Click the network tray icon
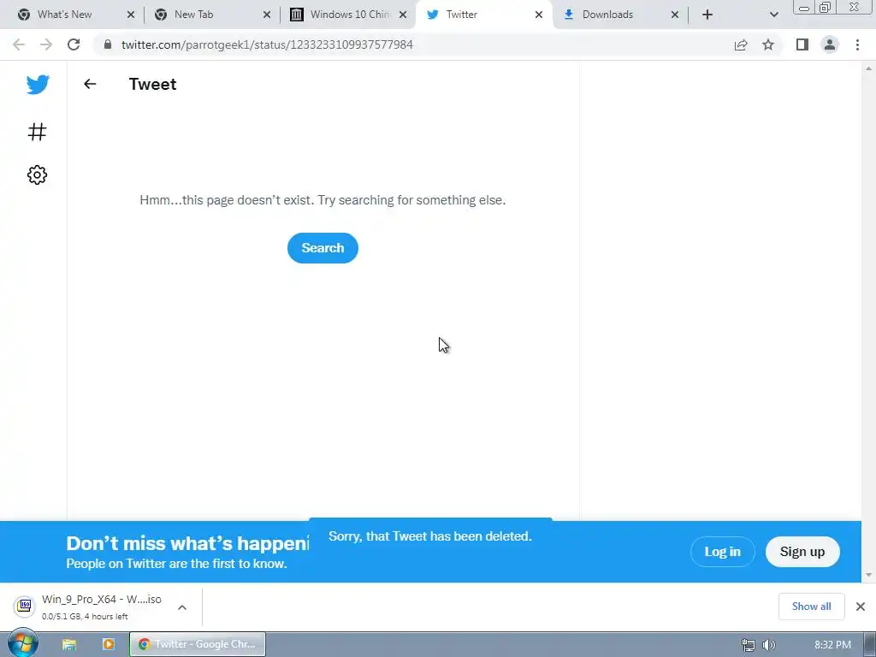 (x=748, y=645)
